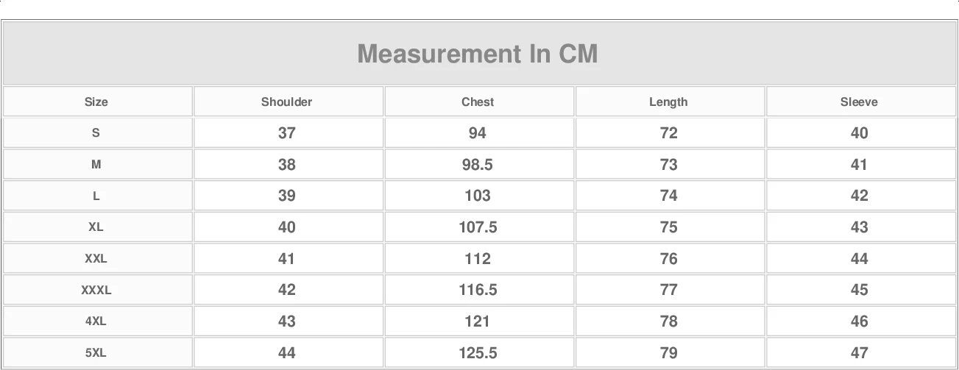Click chest value 107.5 for size XL
This screenshot has width=959, height=370.
pos(478,227)
